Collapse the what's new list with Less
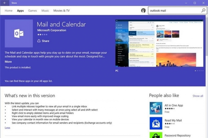Image resolution: width=208 pixels, height=138 pixels. [7, 128]
